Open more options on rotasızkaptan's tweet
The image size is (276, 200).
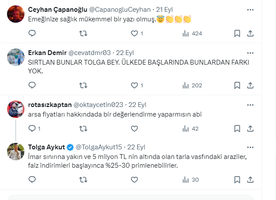pos(249,105)
